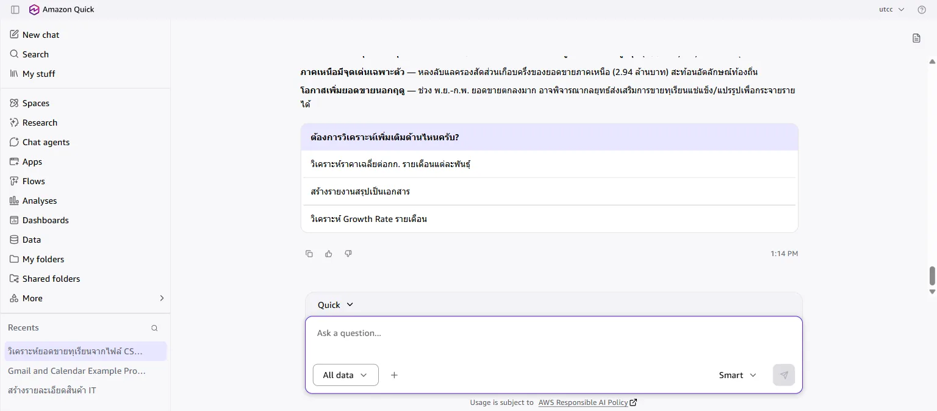Open Analyses section label
The width and height of the screenshot is (937, 411).
(40, 201)
